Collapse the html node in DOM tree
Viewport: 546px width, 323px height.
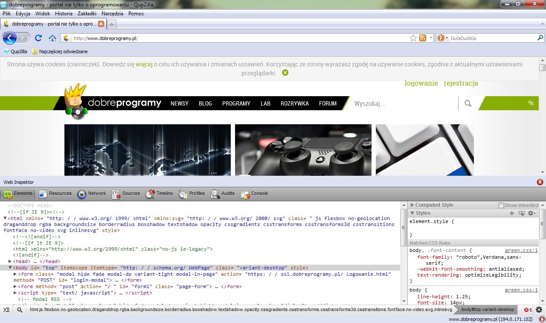[x=5, y=218]
